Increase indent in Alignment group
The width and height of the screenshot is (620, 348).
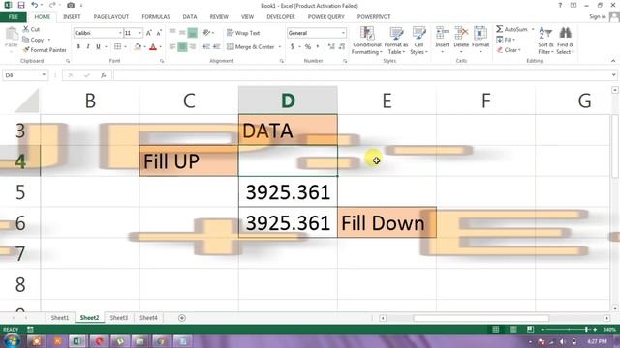coord(217,47)
